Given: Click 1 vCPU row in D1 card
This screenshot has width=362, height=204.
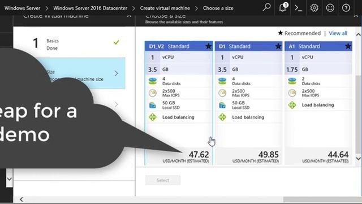Looking at the screenshot, I should tap(249, 57).
